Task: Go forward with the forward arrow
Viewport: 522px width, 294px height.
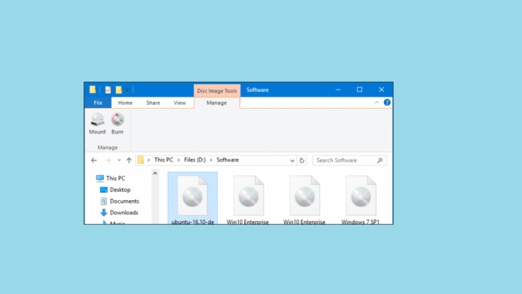Action: pyautogui.click(x=107, y=160)
